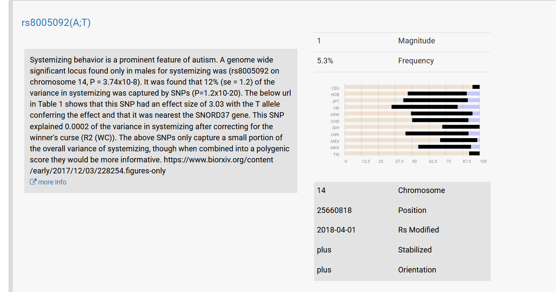The width and height of the screenshot is (556, 292).
Task: Click the external link icon beside more info
Action: click(x=33, y=182)
